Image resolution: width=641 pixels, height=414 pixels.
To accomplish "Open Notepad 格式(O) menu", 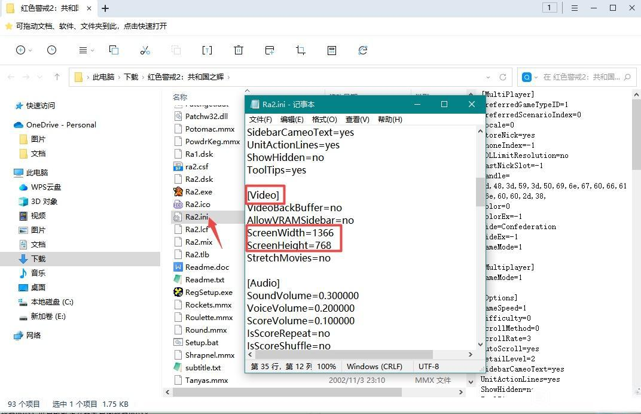I will [324, 120].
